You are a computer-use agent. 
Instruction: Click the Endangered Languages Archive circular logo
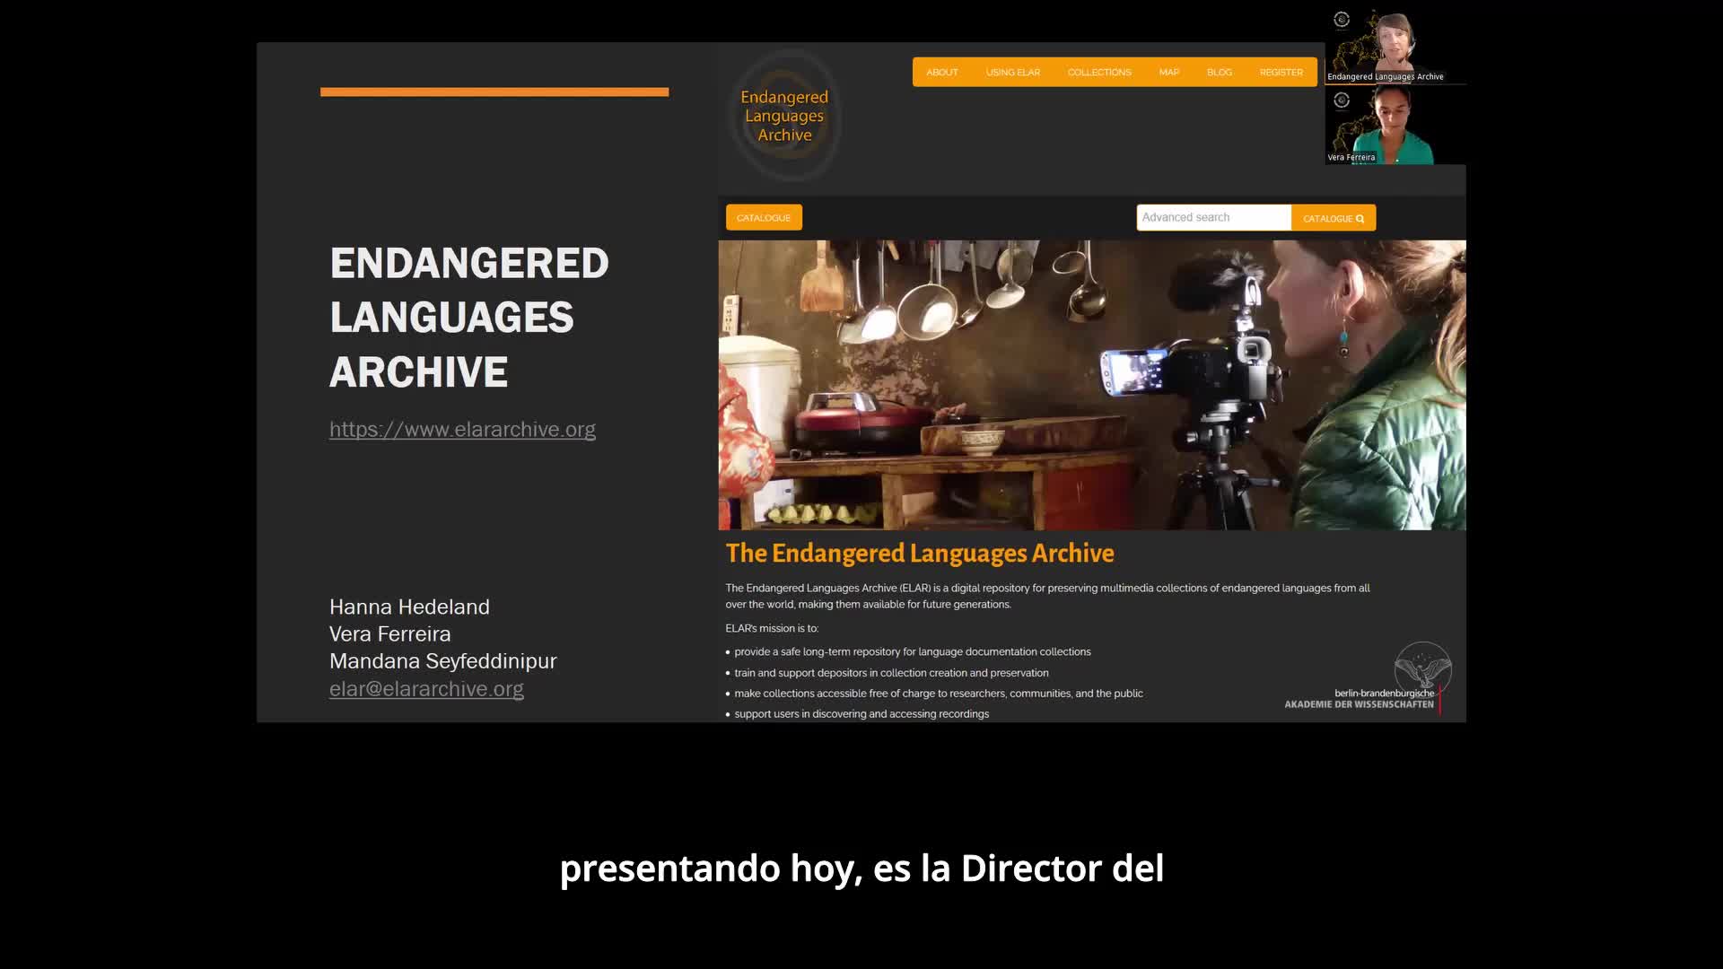[x=784, y=116]
